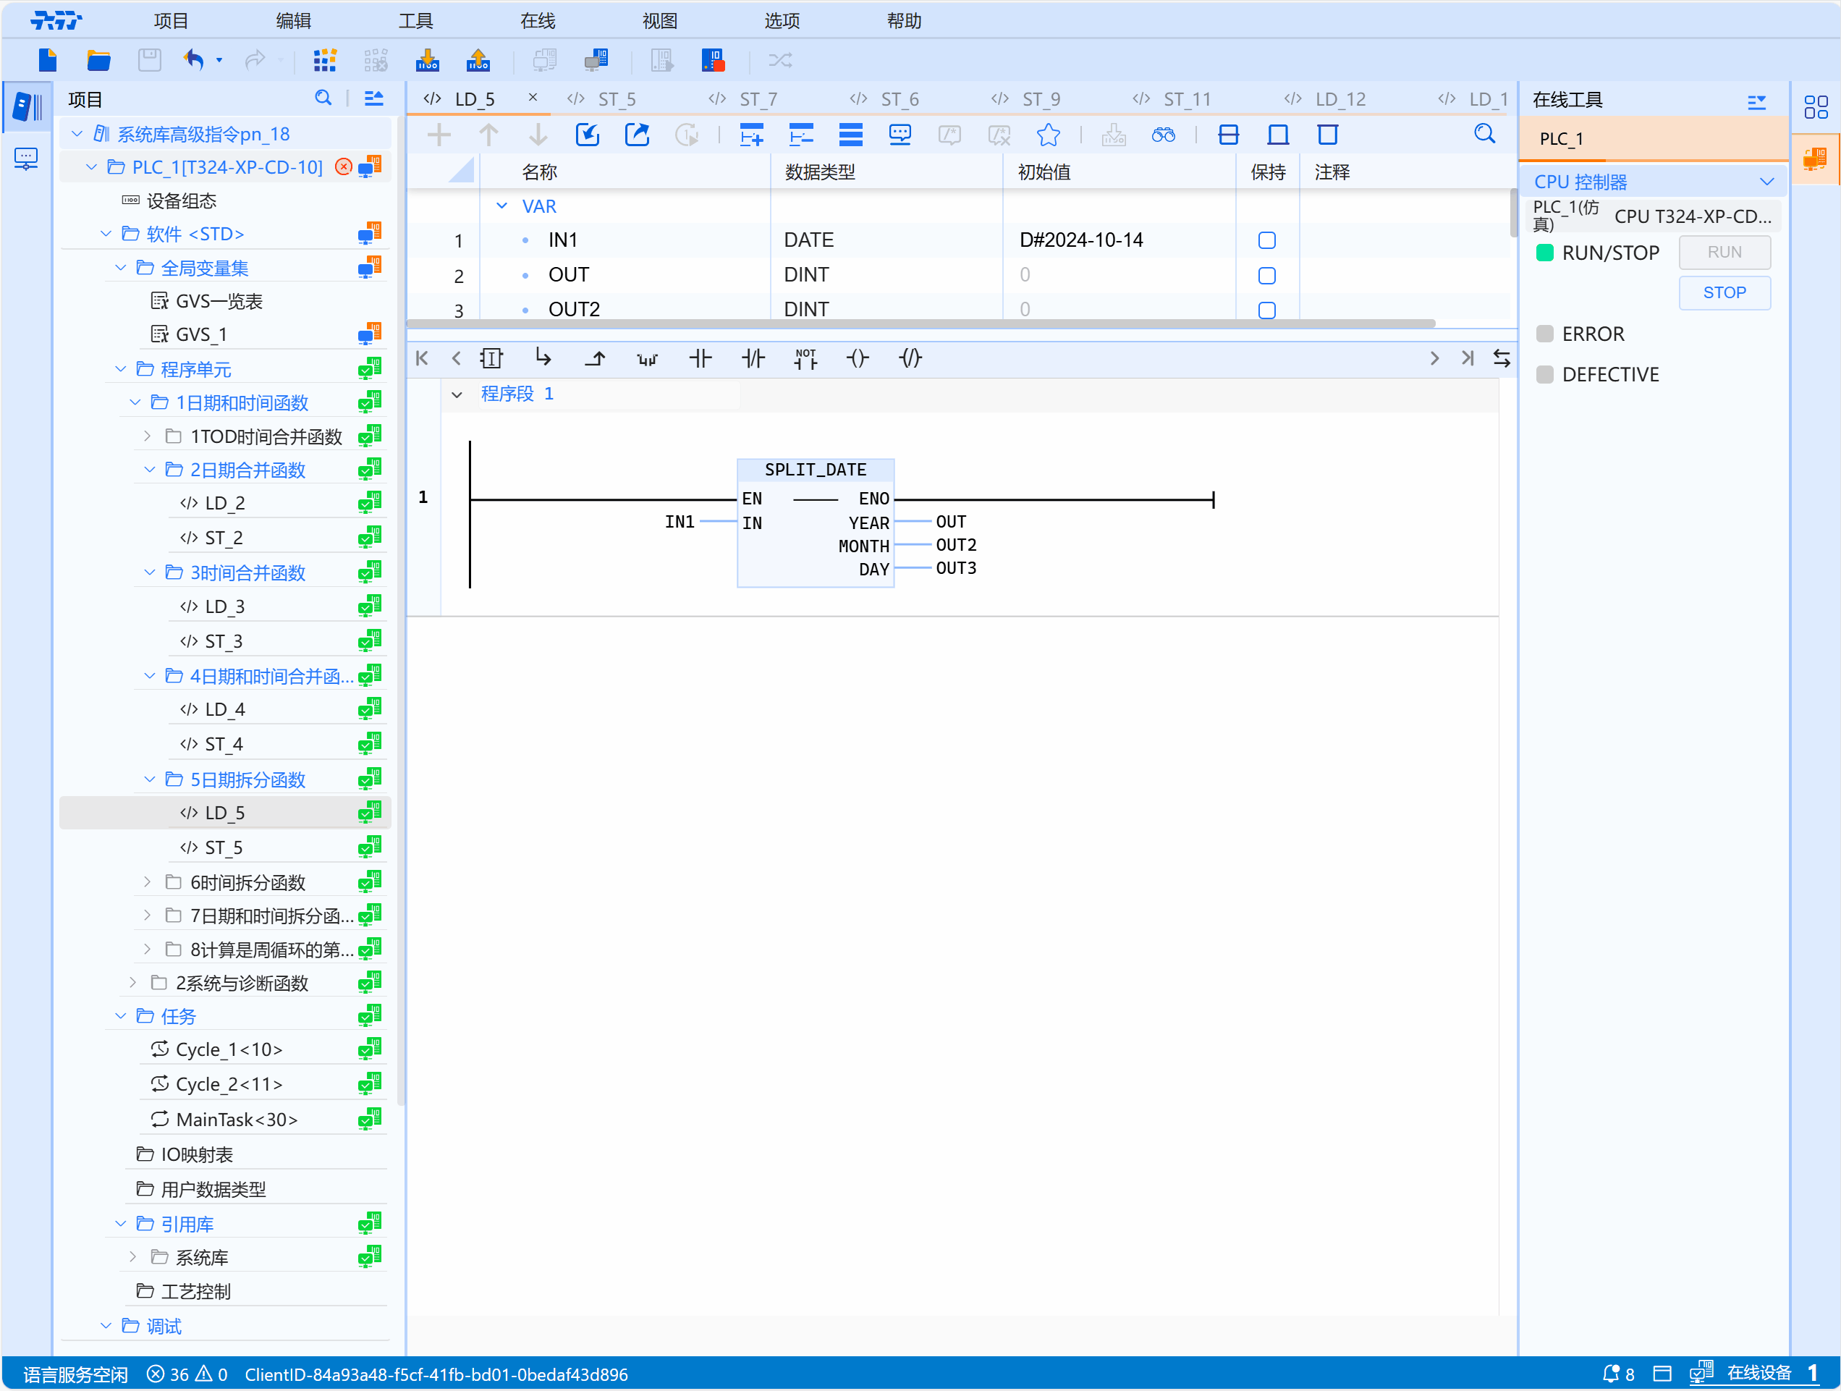Enable retain checkbox for OUT2 row

[x=1266, y=310]
